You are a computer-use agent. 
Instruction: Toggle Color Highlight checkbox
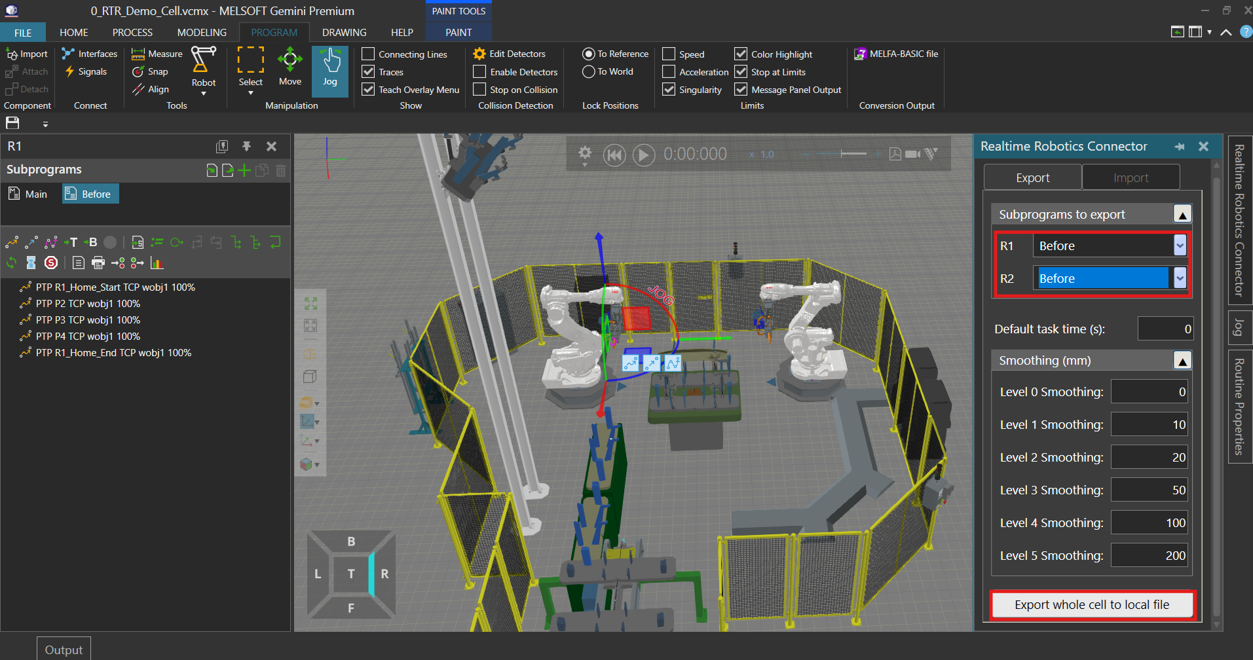(741, 54)
